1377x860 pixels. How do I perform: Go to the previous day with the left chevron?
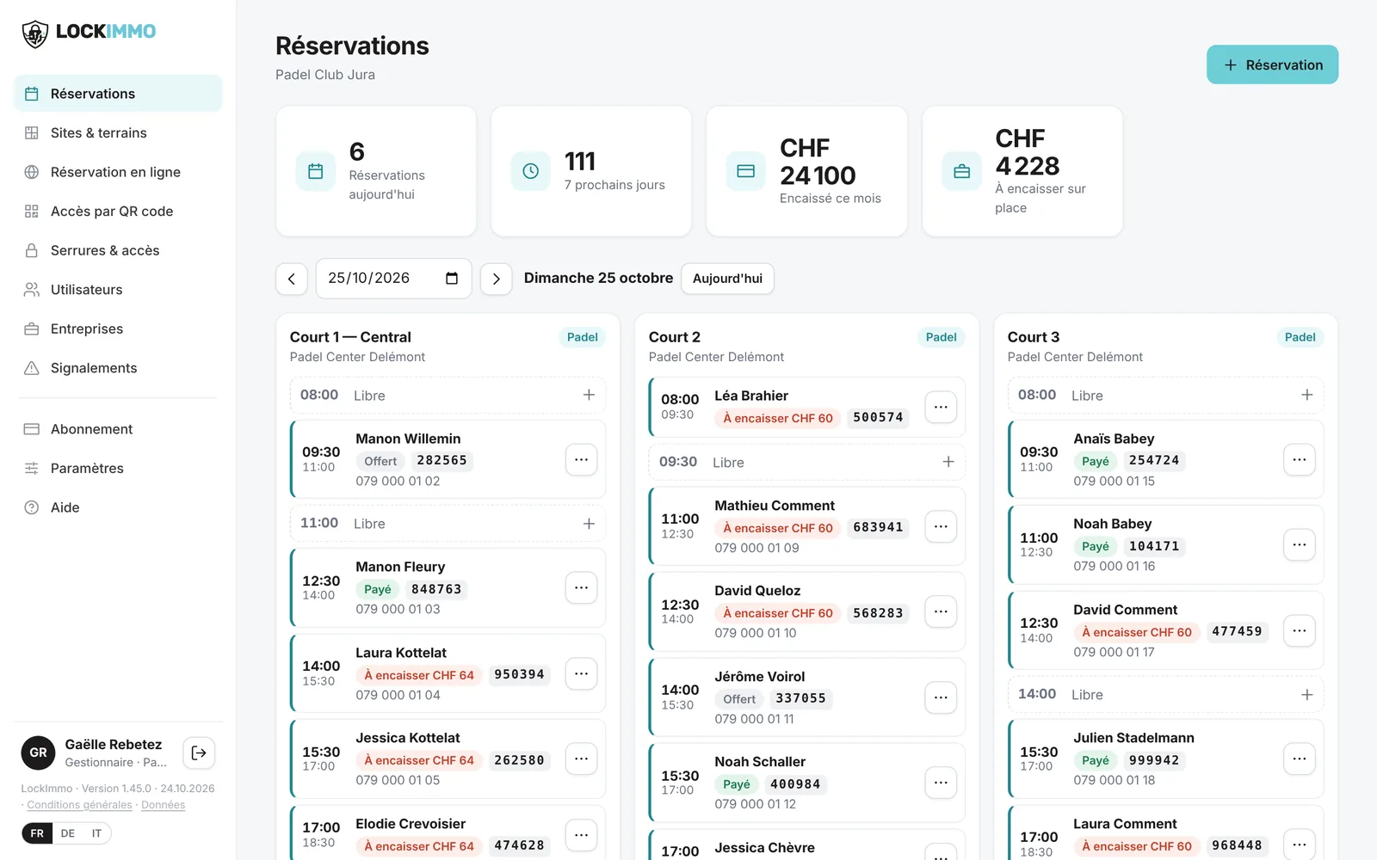coord(292,279)
